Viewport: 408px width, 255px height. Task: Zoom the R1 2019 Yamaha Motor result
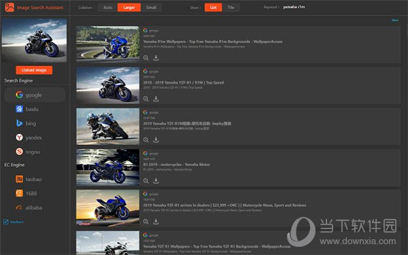(x=146, y=181)
